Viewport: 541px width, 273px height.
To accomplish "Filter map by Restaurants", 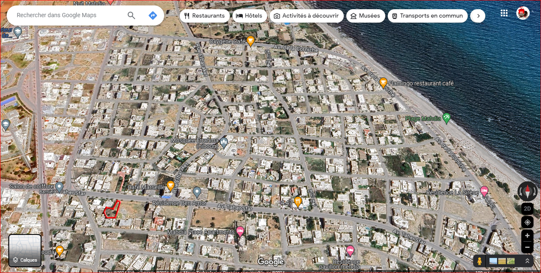I will (x=205, y=16).
